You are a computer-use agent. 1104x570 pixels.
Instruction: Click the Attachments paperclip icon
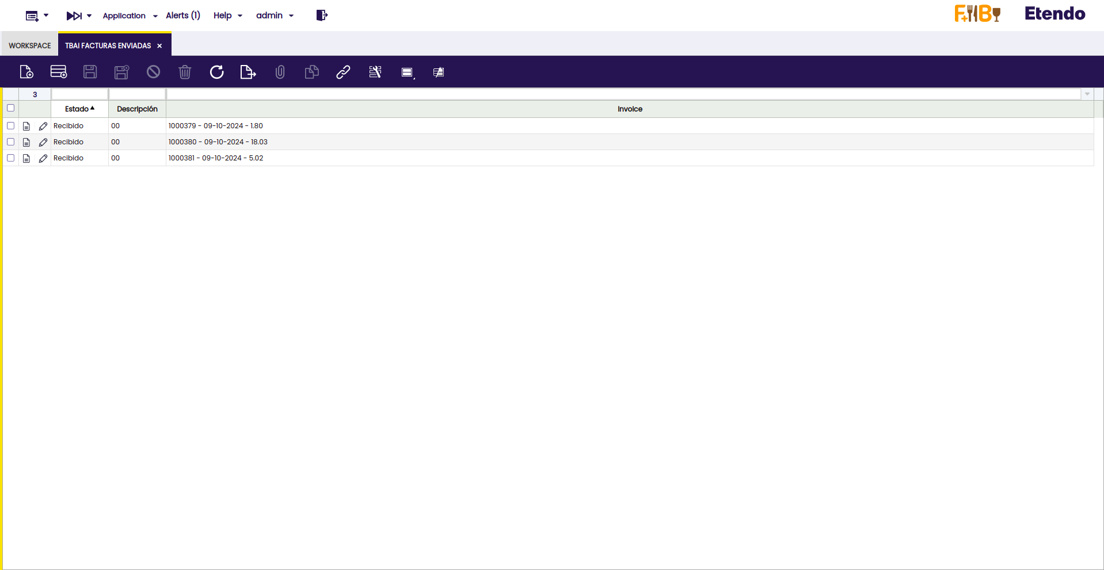pos(280,72)
